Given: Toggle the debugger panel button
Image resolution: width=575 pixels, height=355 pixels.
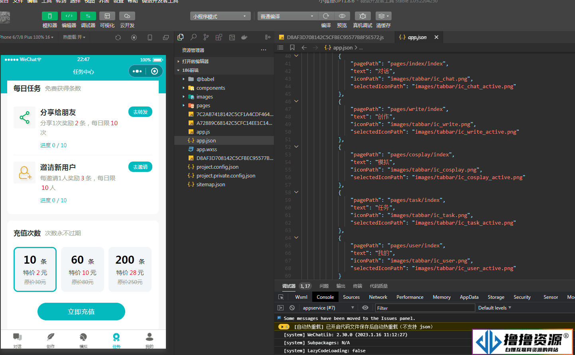Looking at the screenshot, I should (x=88, y=16).
